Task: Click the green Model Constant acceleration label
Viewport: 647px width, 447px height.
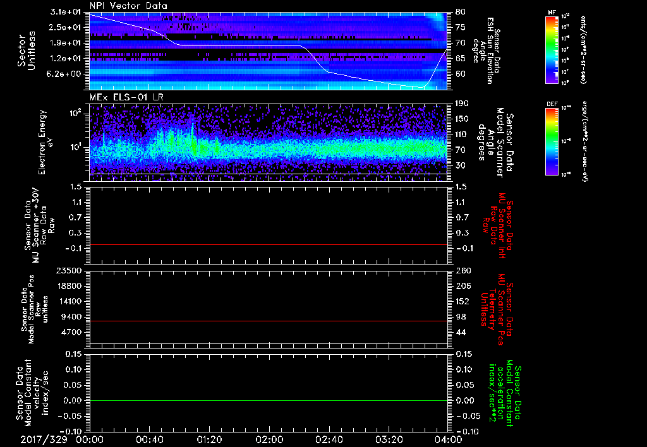Action: (x=504, y=394)
